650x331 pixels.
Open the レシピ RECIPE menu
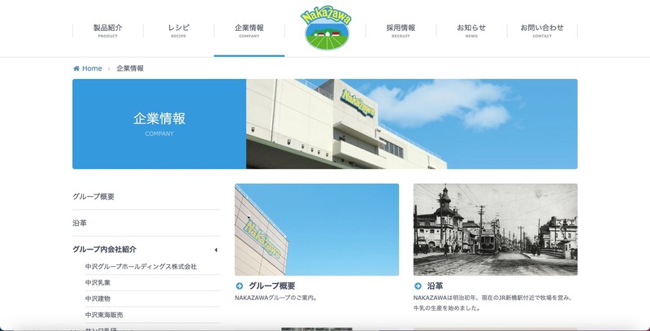(x=179, y=31)
